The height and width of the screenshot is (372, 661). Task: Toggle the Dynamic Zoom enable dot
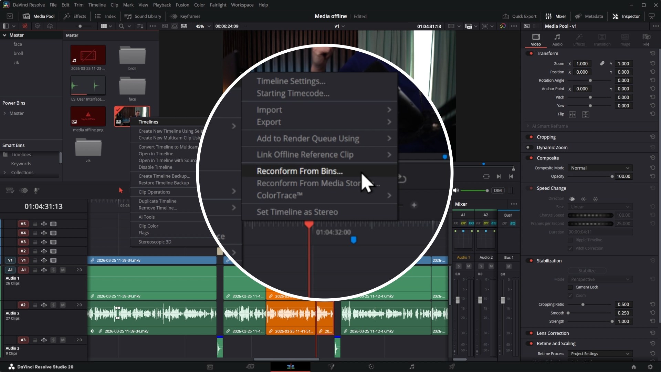(529, 147)
